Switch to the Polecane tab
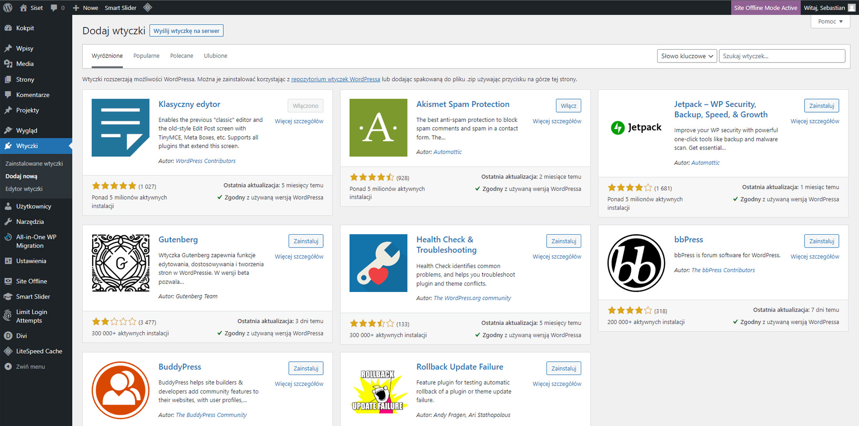The height and width of the screenshot is (426, 859). click(x=182, y=56)
